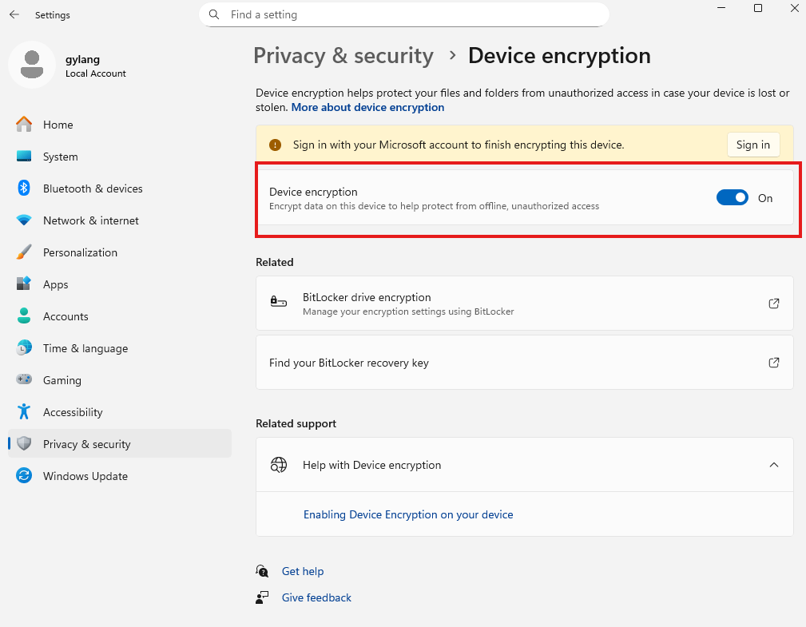Click the Sign in button
This screenshot has width=806, height=627.
752,145
